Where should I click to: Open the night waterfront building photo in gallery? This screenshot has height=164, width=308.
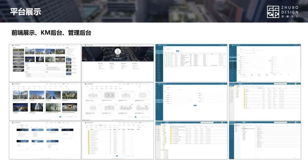point(20,107)
